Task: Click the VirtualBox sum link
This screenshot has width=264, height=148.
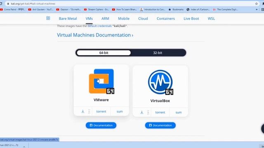Action: 179,112
